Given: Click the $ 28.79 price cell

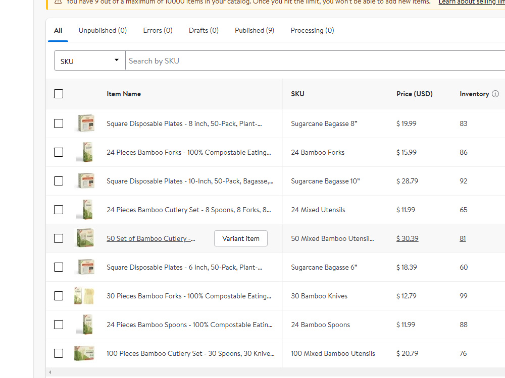Looking at the screenshot, I should [x=407, y=181].
